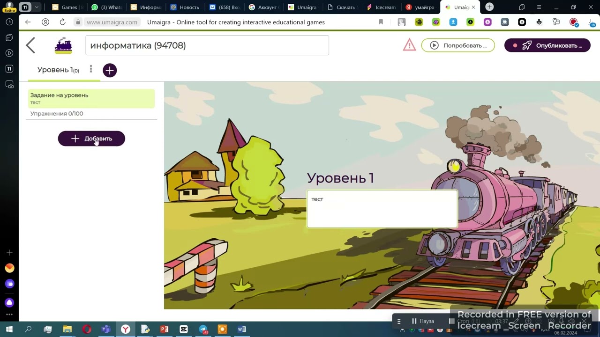Click the Добавить button to add an exercise
Screen dimensions: 600x337
point(91,139)
